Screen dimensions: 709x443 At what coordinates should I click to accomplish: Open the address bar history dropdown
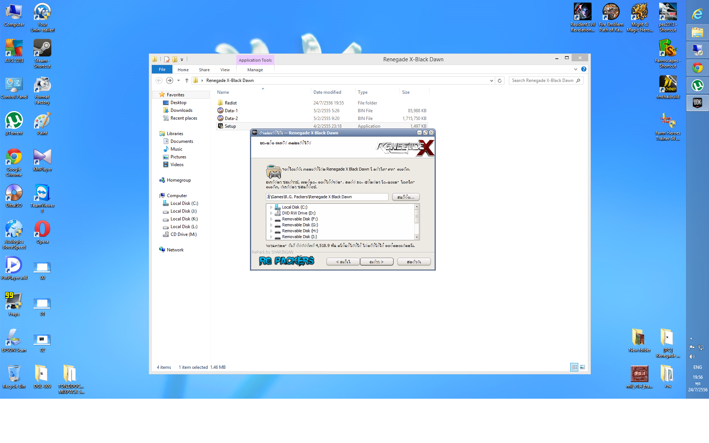pyautogui.click(x=491, y=80)
